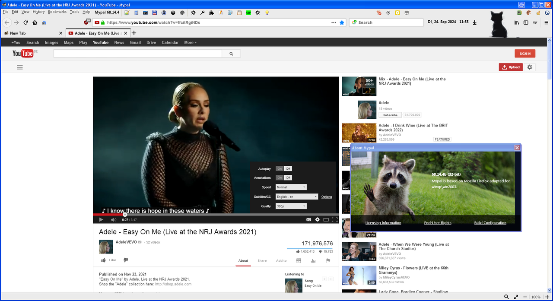553x301 pixels.
Task: Bookmark this page with the star
Action: coord(342,22)
